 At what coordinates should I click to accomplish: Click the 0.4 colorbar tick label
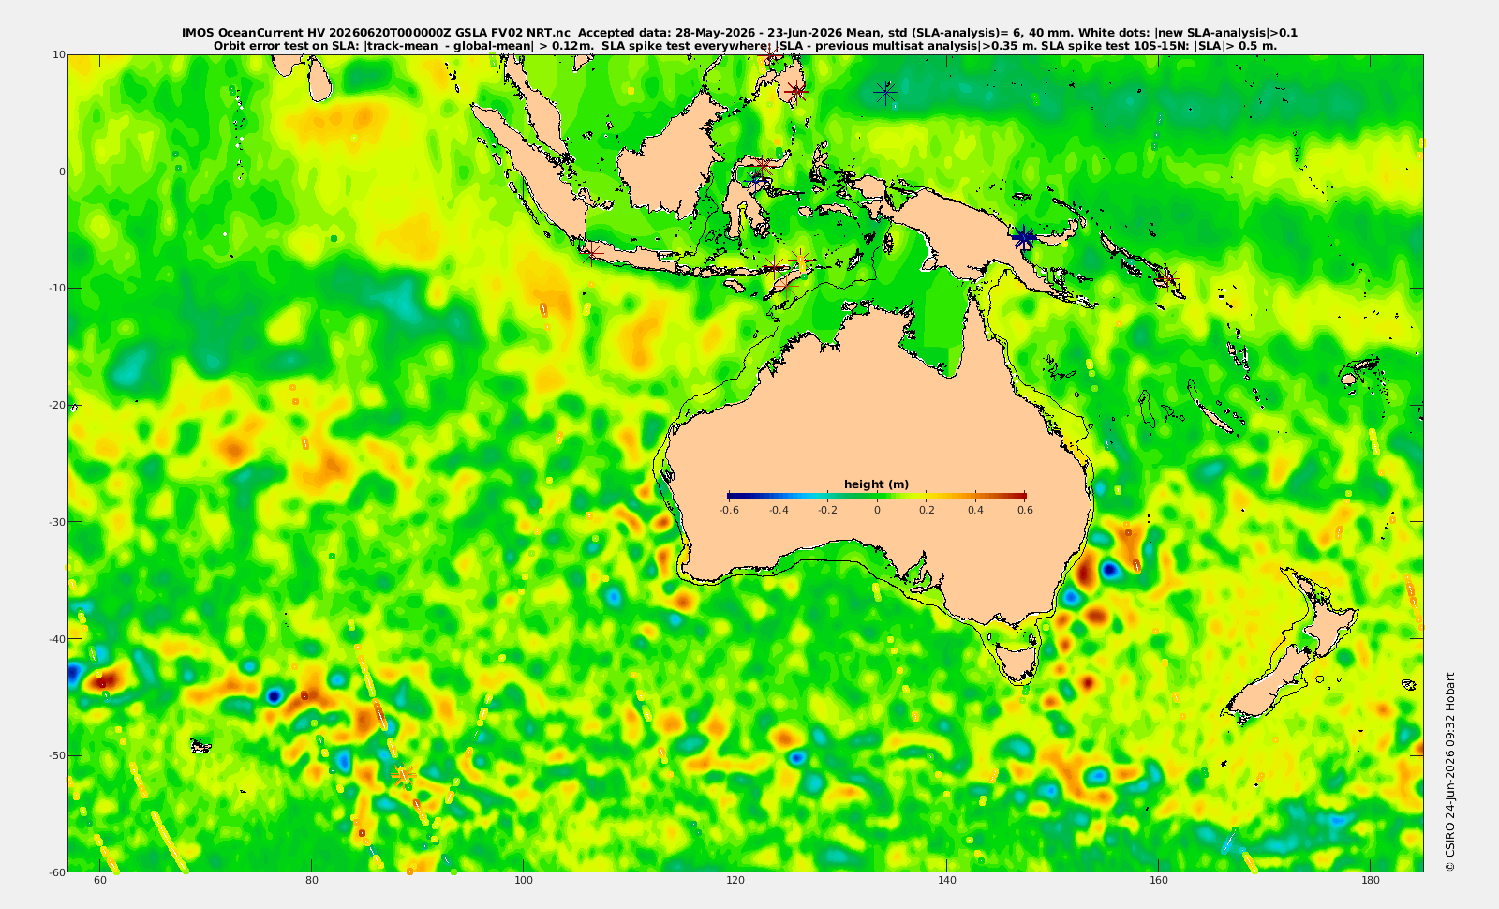pyautogui.click(x=976, y=510)
